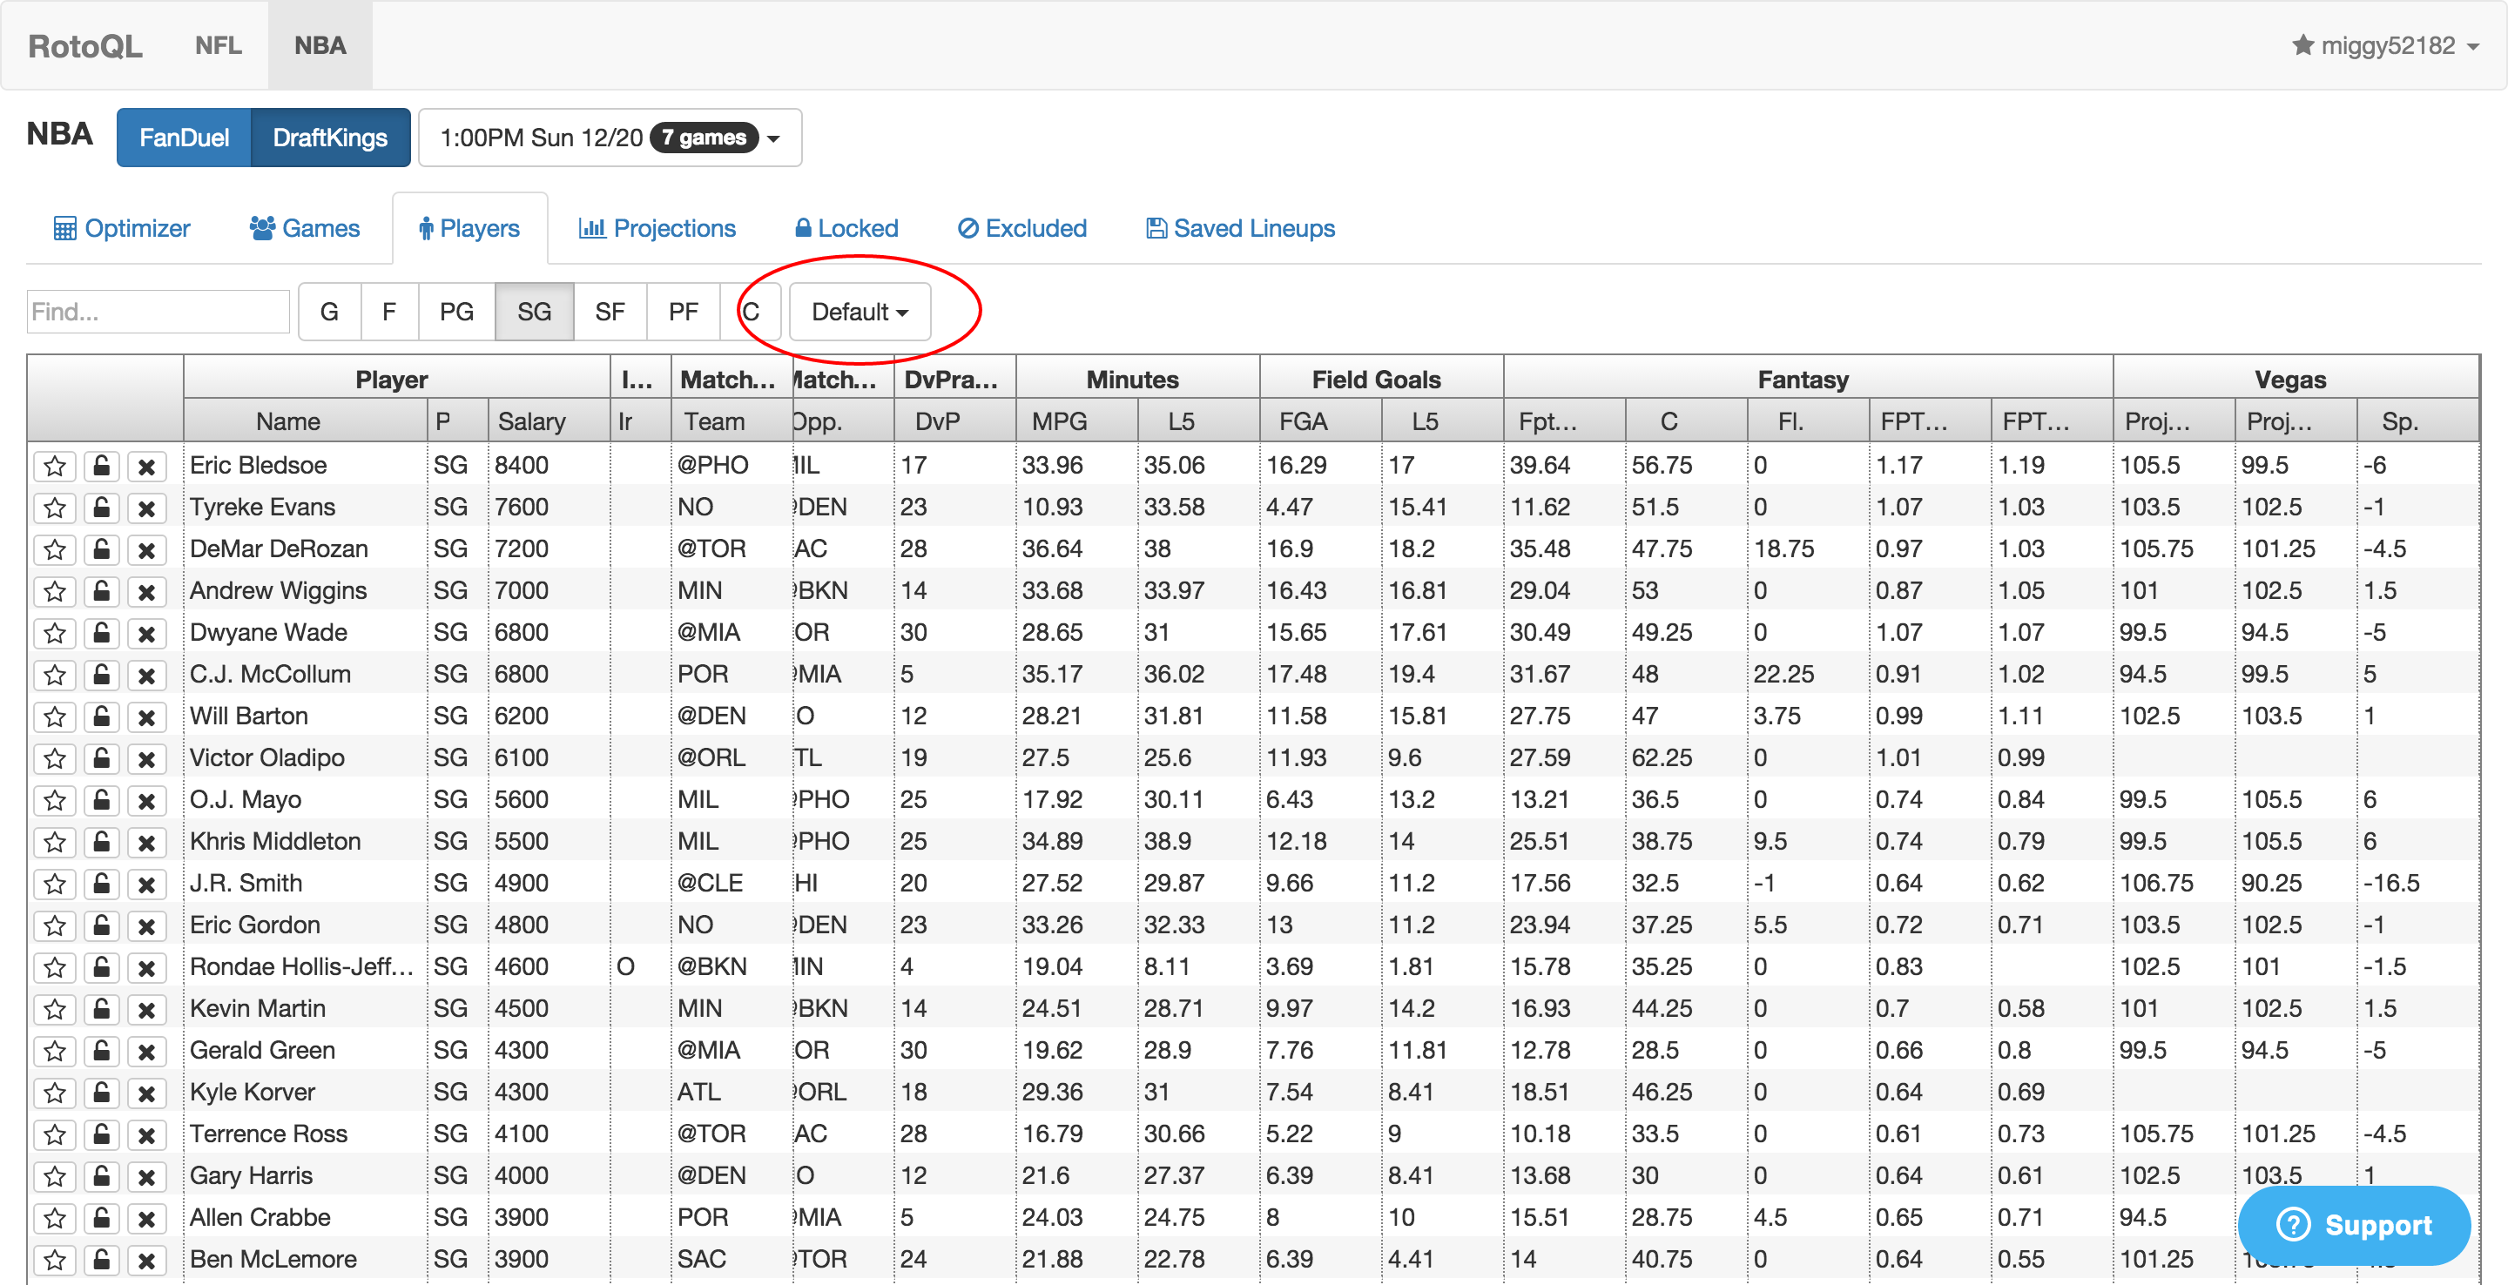The height and width of the screenshot is (1285, 2508).
Task: Star DeMar DeRozan as favorite
Action: [x=56, y=549]
